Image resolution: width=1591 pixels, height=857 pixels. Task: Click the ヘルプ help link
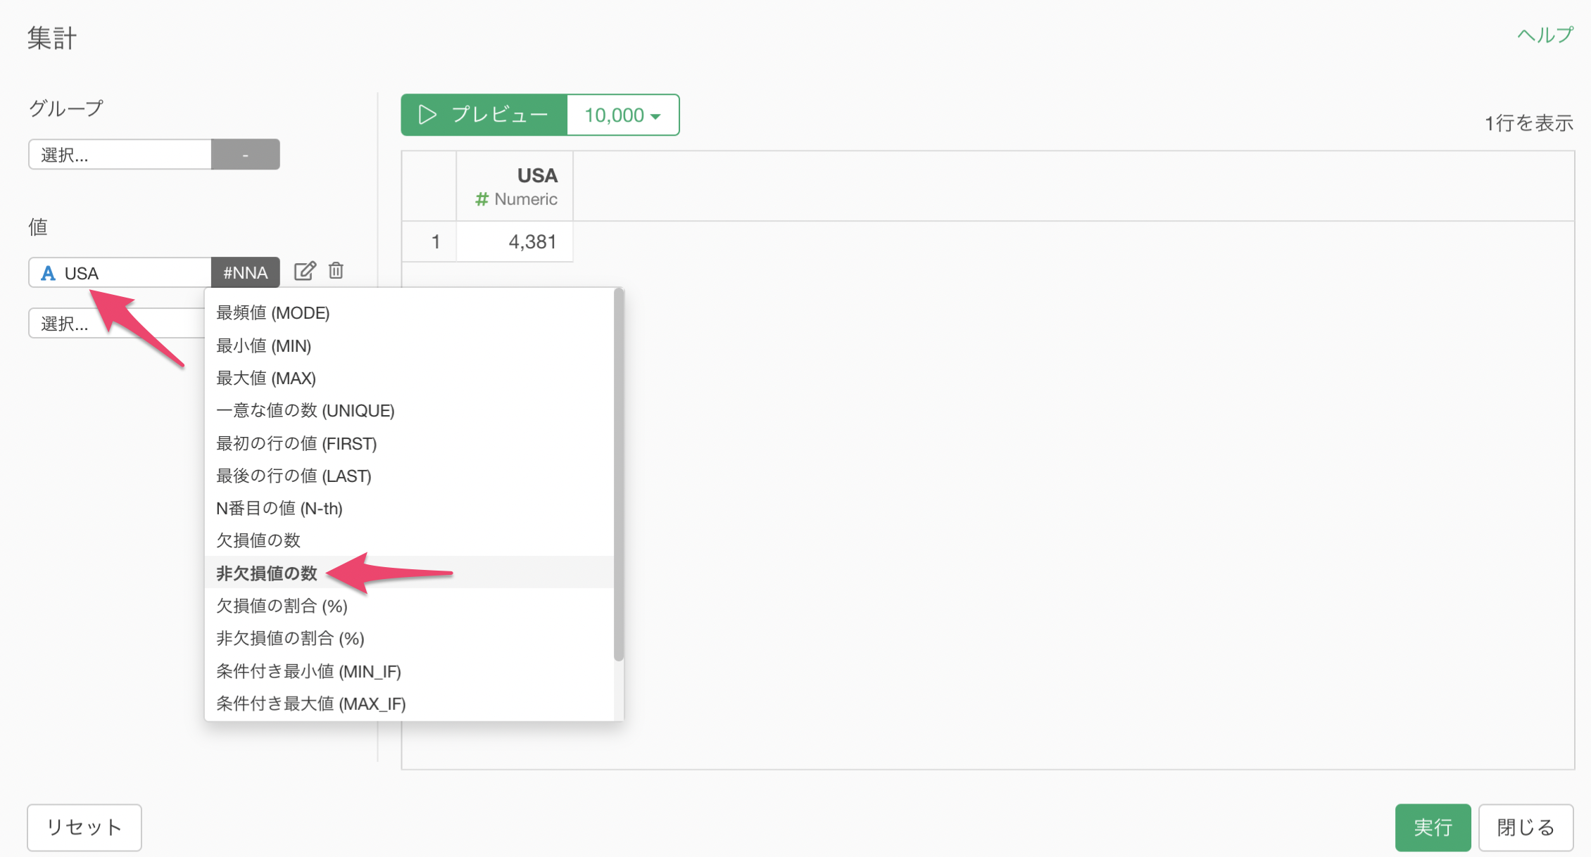point(1544,35)
